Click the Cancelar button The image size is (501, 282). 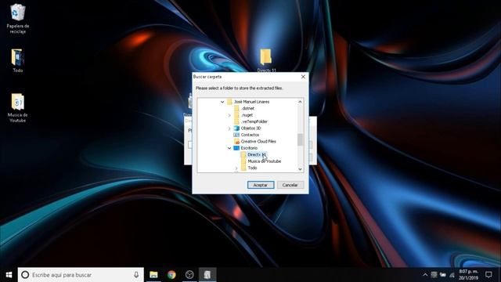point(290,185)
